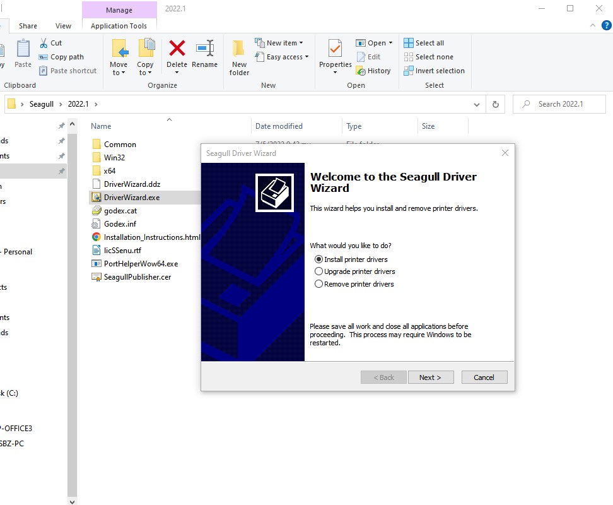Image resolution: width=613 pixels, height=505 pixels.
Task: Click 2022.1 in the address breadcrumb
Action: pos(78,104)
